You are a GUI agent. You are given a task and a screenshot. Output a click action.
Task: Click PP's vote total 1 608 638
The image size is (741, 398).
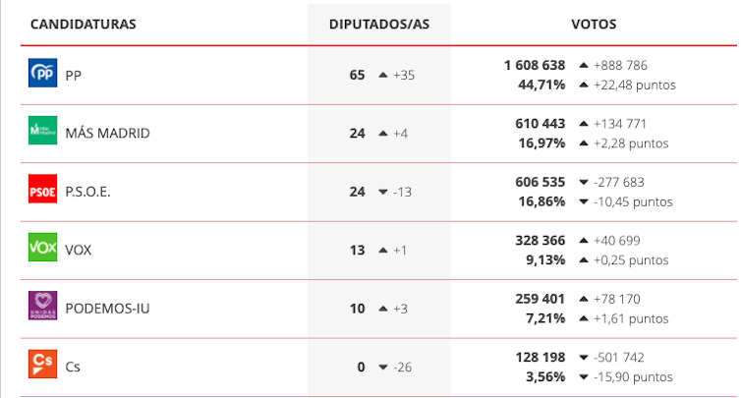[x=535, y=65]
